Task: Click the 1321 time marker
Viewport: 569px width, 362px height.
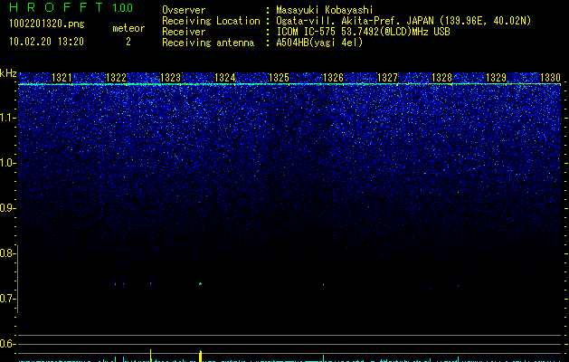Action: coord(62,77)
